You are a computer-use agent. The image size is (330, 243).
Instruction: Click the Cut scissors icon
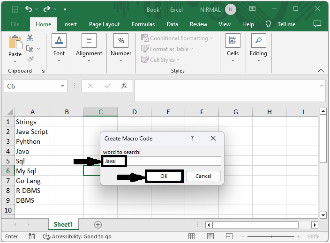[x=30, y=38]
